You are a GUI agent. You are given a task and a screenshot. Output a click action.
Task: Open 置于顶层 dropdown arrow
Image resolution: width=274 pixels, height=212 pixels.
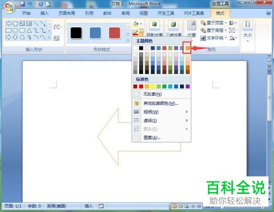click(x=226, y=23)
